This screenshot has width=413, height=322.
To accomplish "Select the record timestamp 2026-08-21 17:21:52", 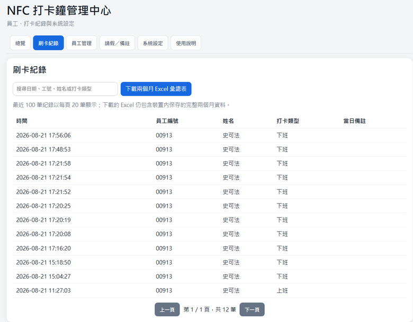I will tap(43, 192).
